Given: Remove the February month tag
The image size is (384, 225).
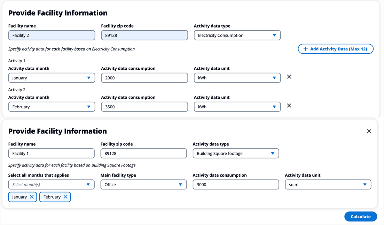Looking at the screenshot, I should click(65, 197).
